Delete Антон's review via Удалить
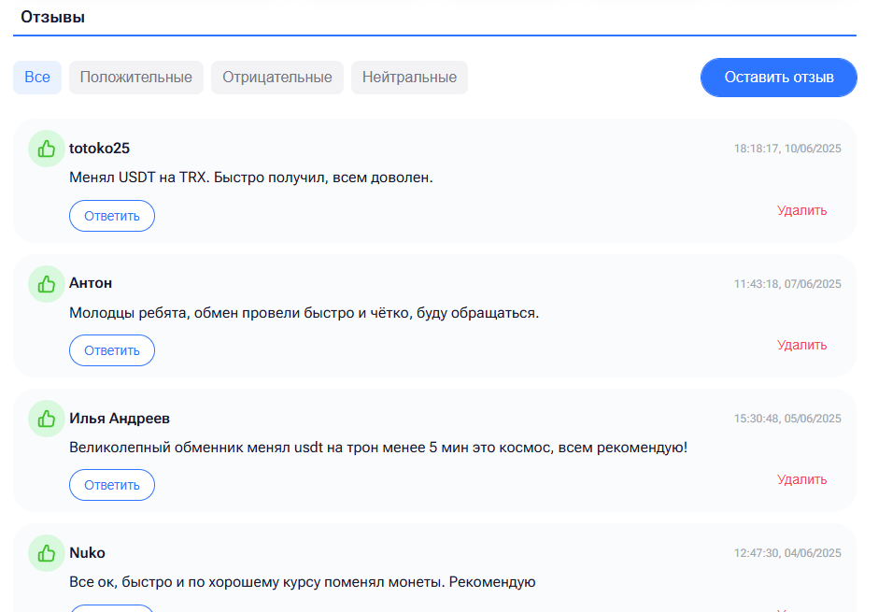Image resolution: width=878 pixels, height=612 pixels. click(801, 345)
